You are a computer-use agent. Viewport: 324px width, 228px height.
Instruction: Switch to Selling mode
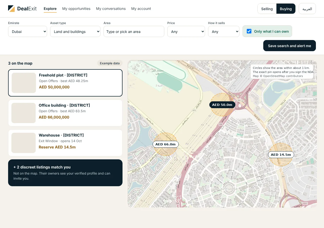(267, 9)
